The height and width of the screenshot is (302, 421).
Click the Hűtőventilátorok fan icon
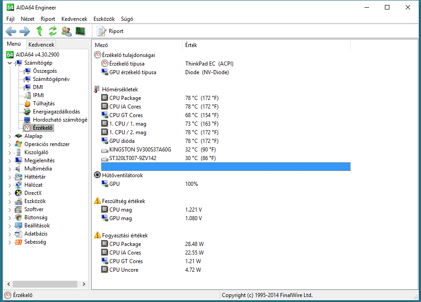[97, 175]
